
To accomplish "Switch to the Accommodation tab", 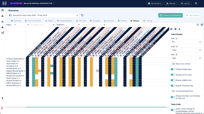I will [65, 21].
